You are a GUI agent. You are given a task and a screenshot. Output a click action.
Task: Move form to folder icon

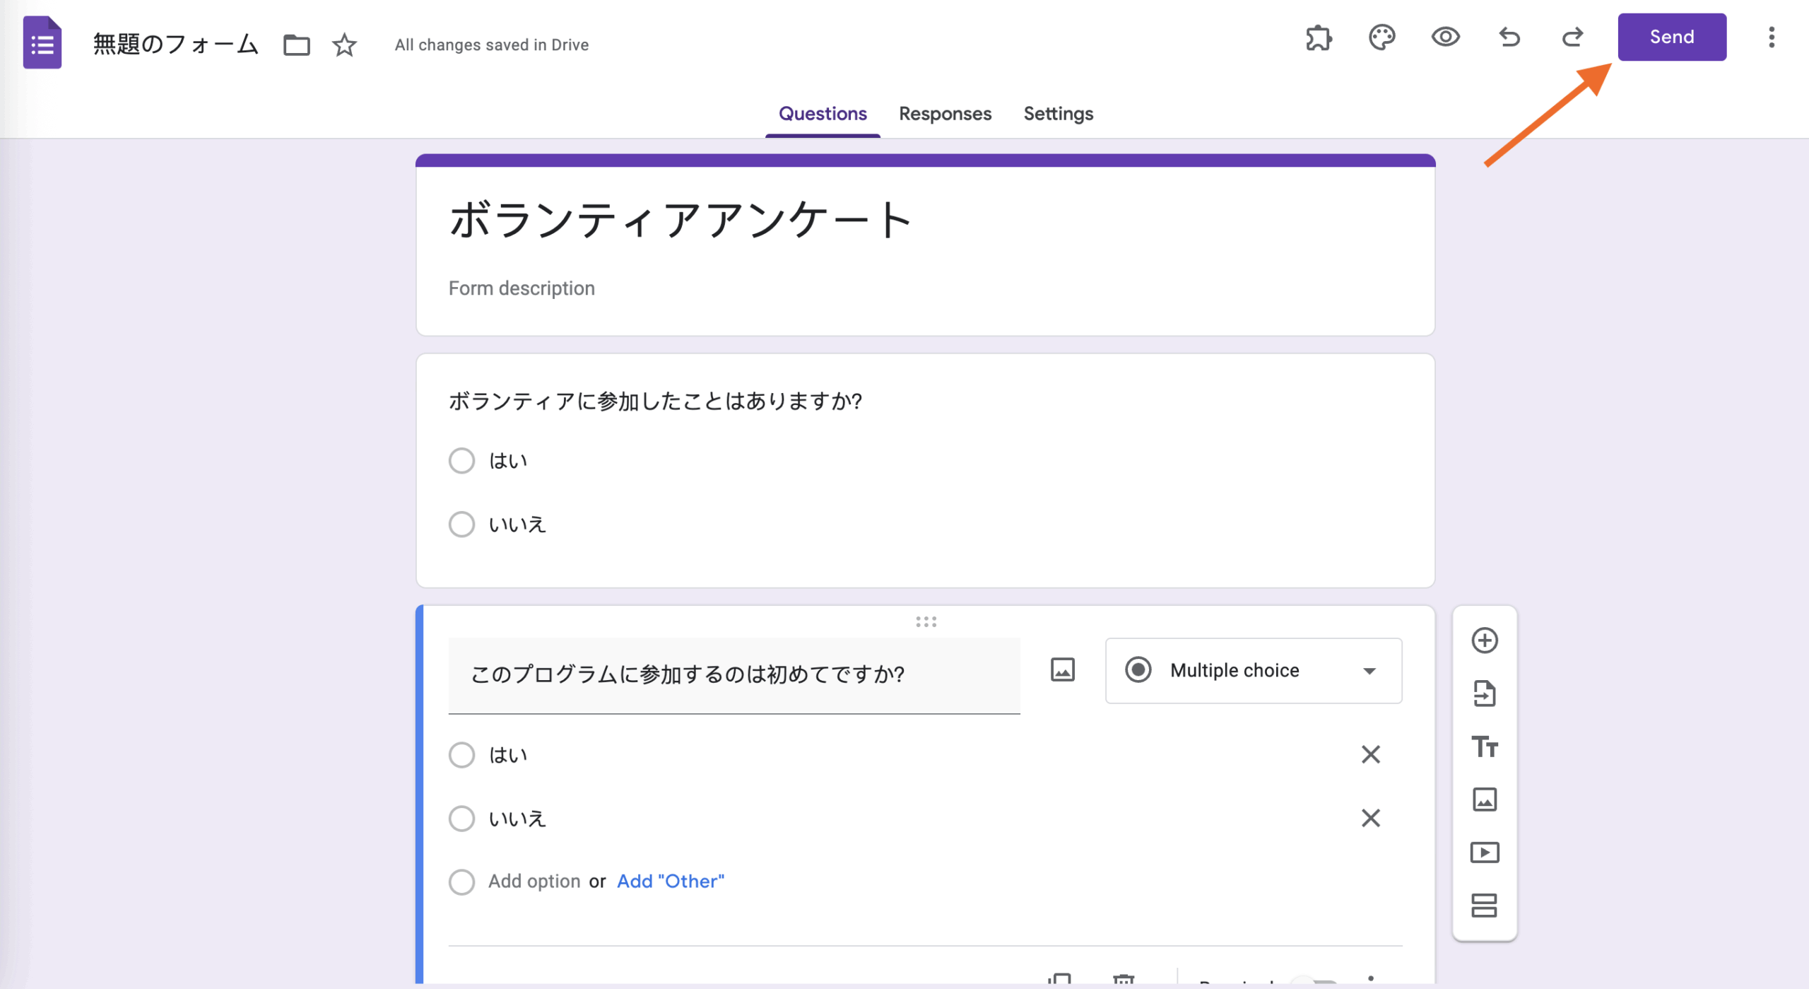point(296,45)
